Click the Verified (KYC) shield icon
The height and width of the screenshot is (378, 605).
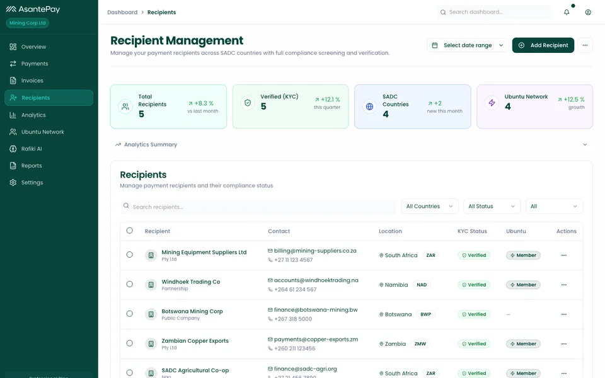[x=248, y=103]
